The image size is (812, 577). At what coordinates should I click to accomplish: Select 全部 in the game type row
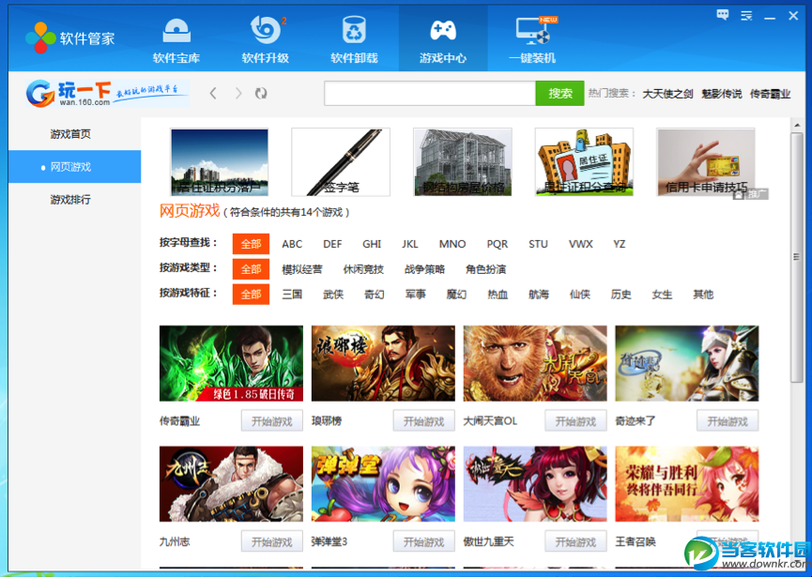(x=251, y=269)
